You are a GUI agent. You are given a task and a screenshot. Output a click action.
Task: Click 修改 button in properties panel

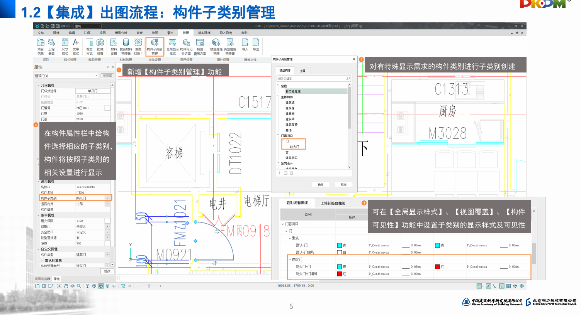[x=107, y=271]
